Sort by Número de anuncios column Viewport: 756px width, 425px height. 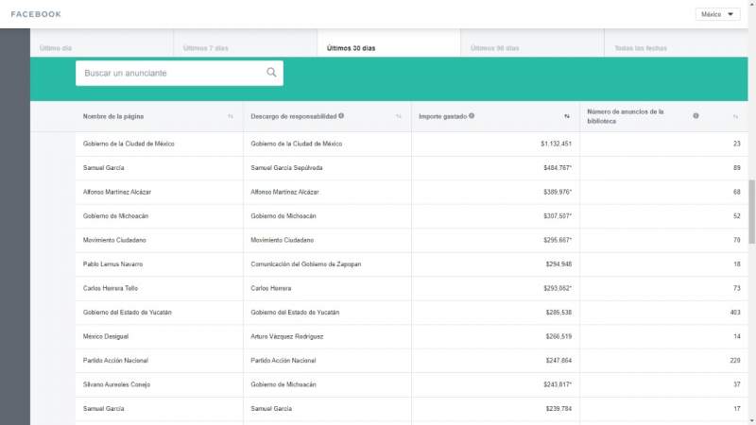(735, 116)
